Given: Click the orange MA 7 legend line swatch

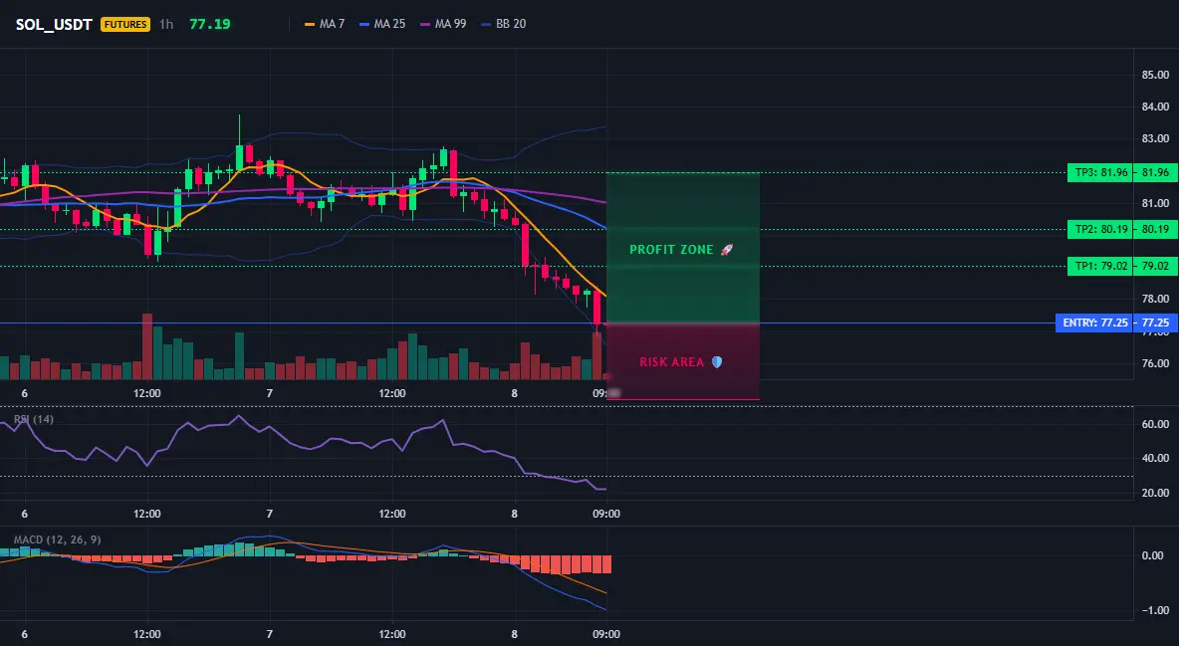Looking at the screenshot, I should tap(310, 25).
